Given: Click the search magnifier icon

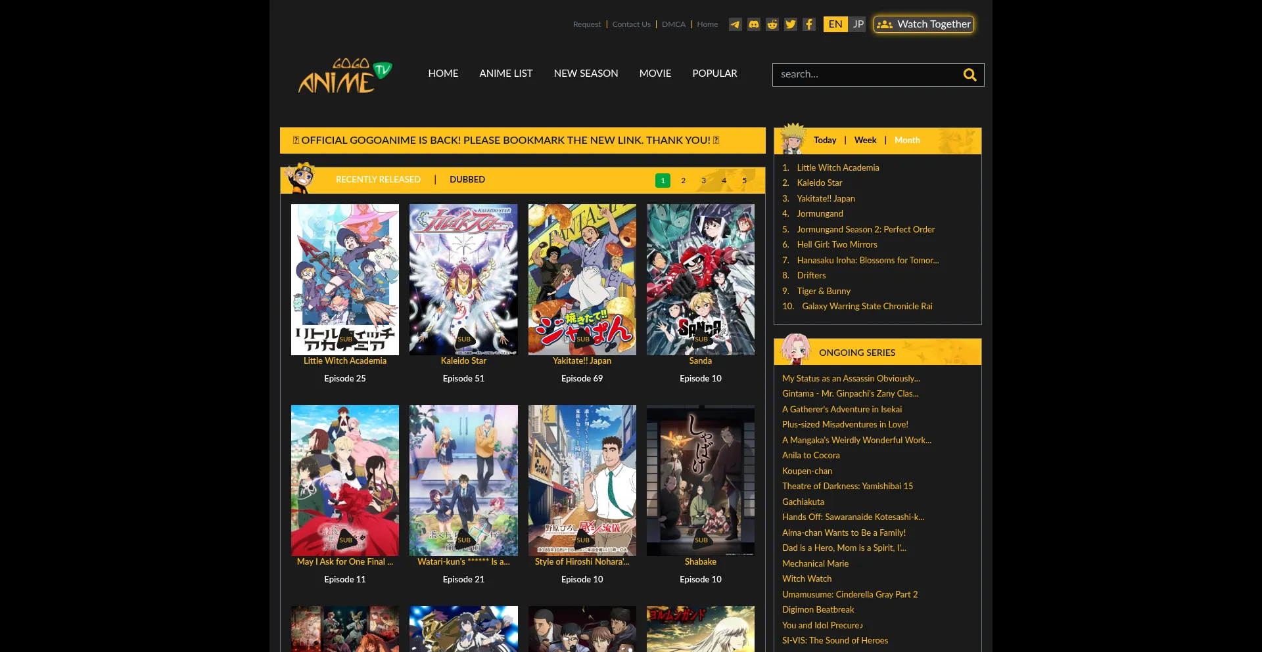Looking at the screenshot, I should click(970, 75).
